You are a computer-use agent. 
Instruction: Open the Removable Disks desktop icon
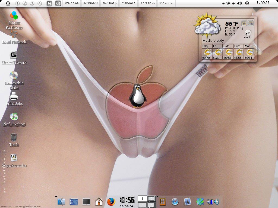click(x=14, y=76)
